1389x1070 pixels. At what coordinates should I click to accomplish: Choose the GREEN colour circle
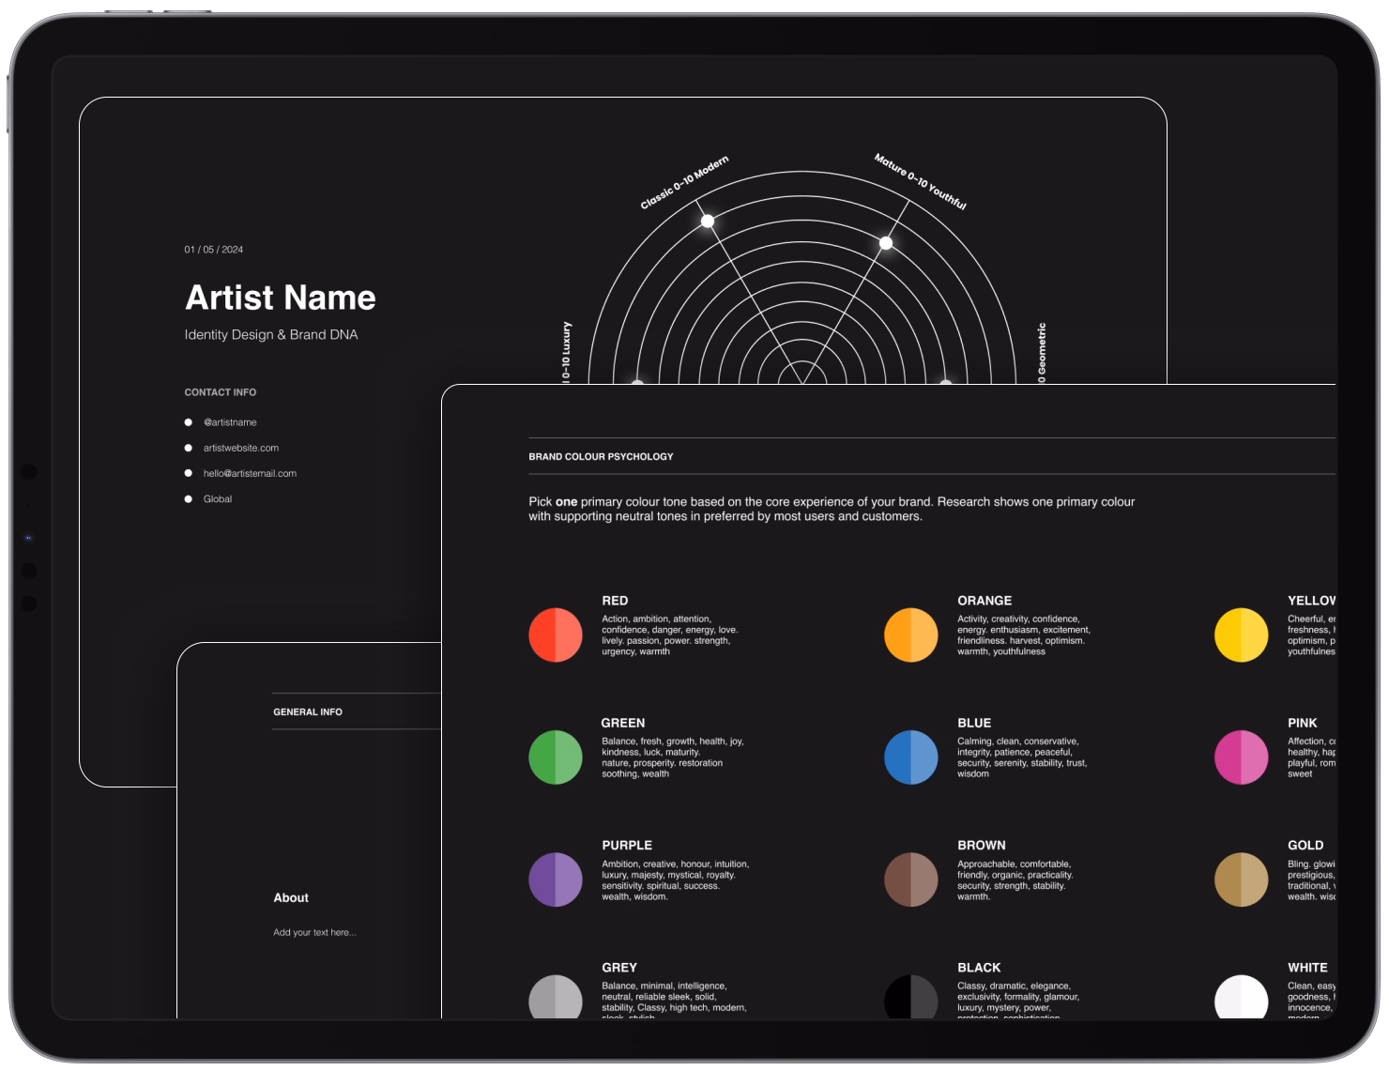556,757
